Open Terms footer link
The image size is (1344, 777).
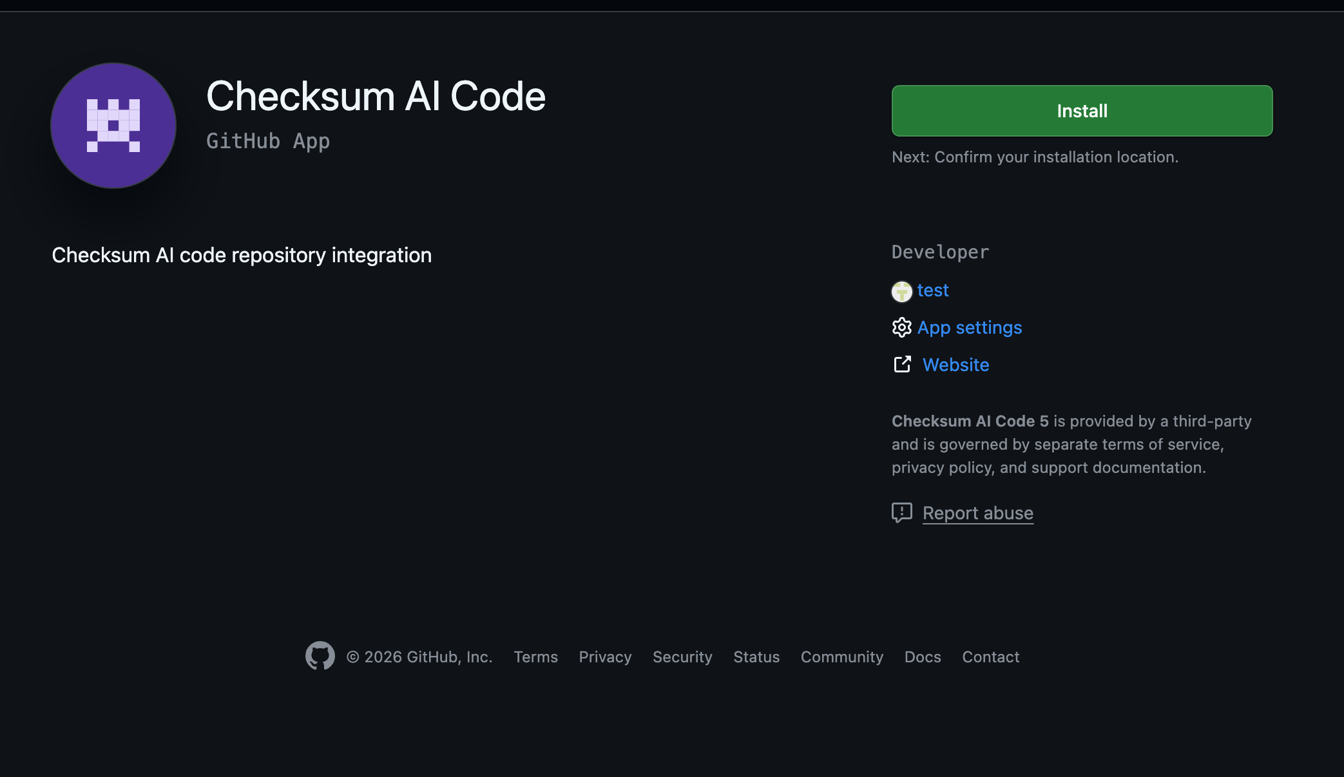click(x=535, y=657)
